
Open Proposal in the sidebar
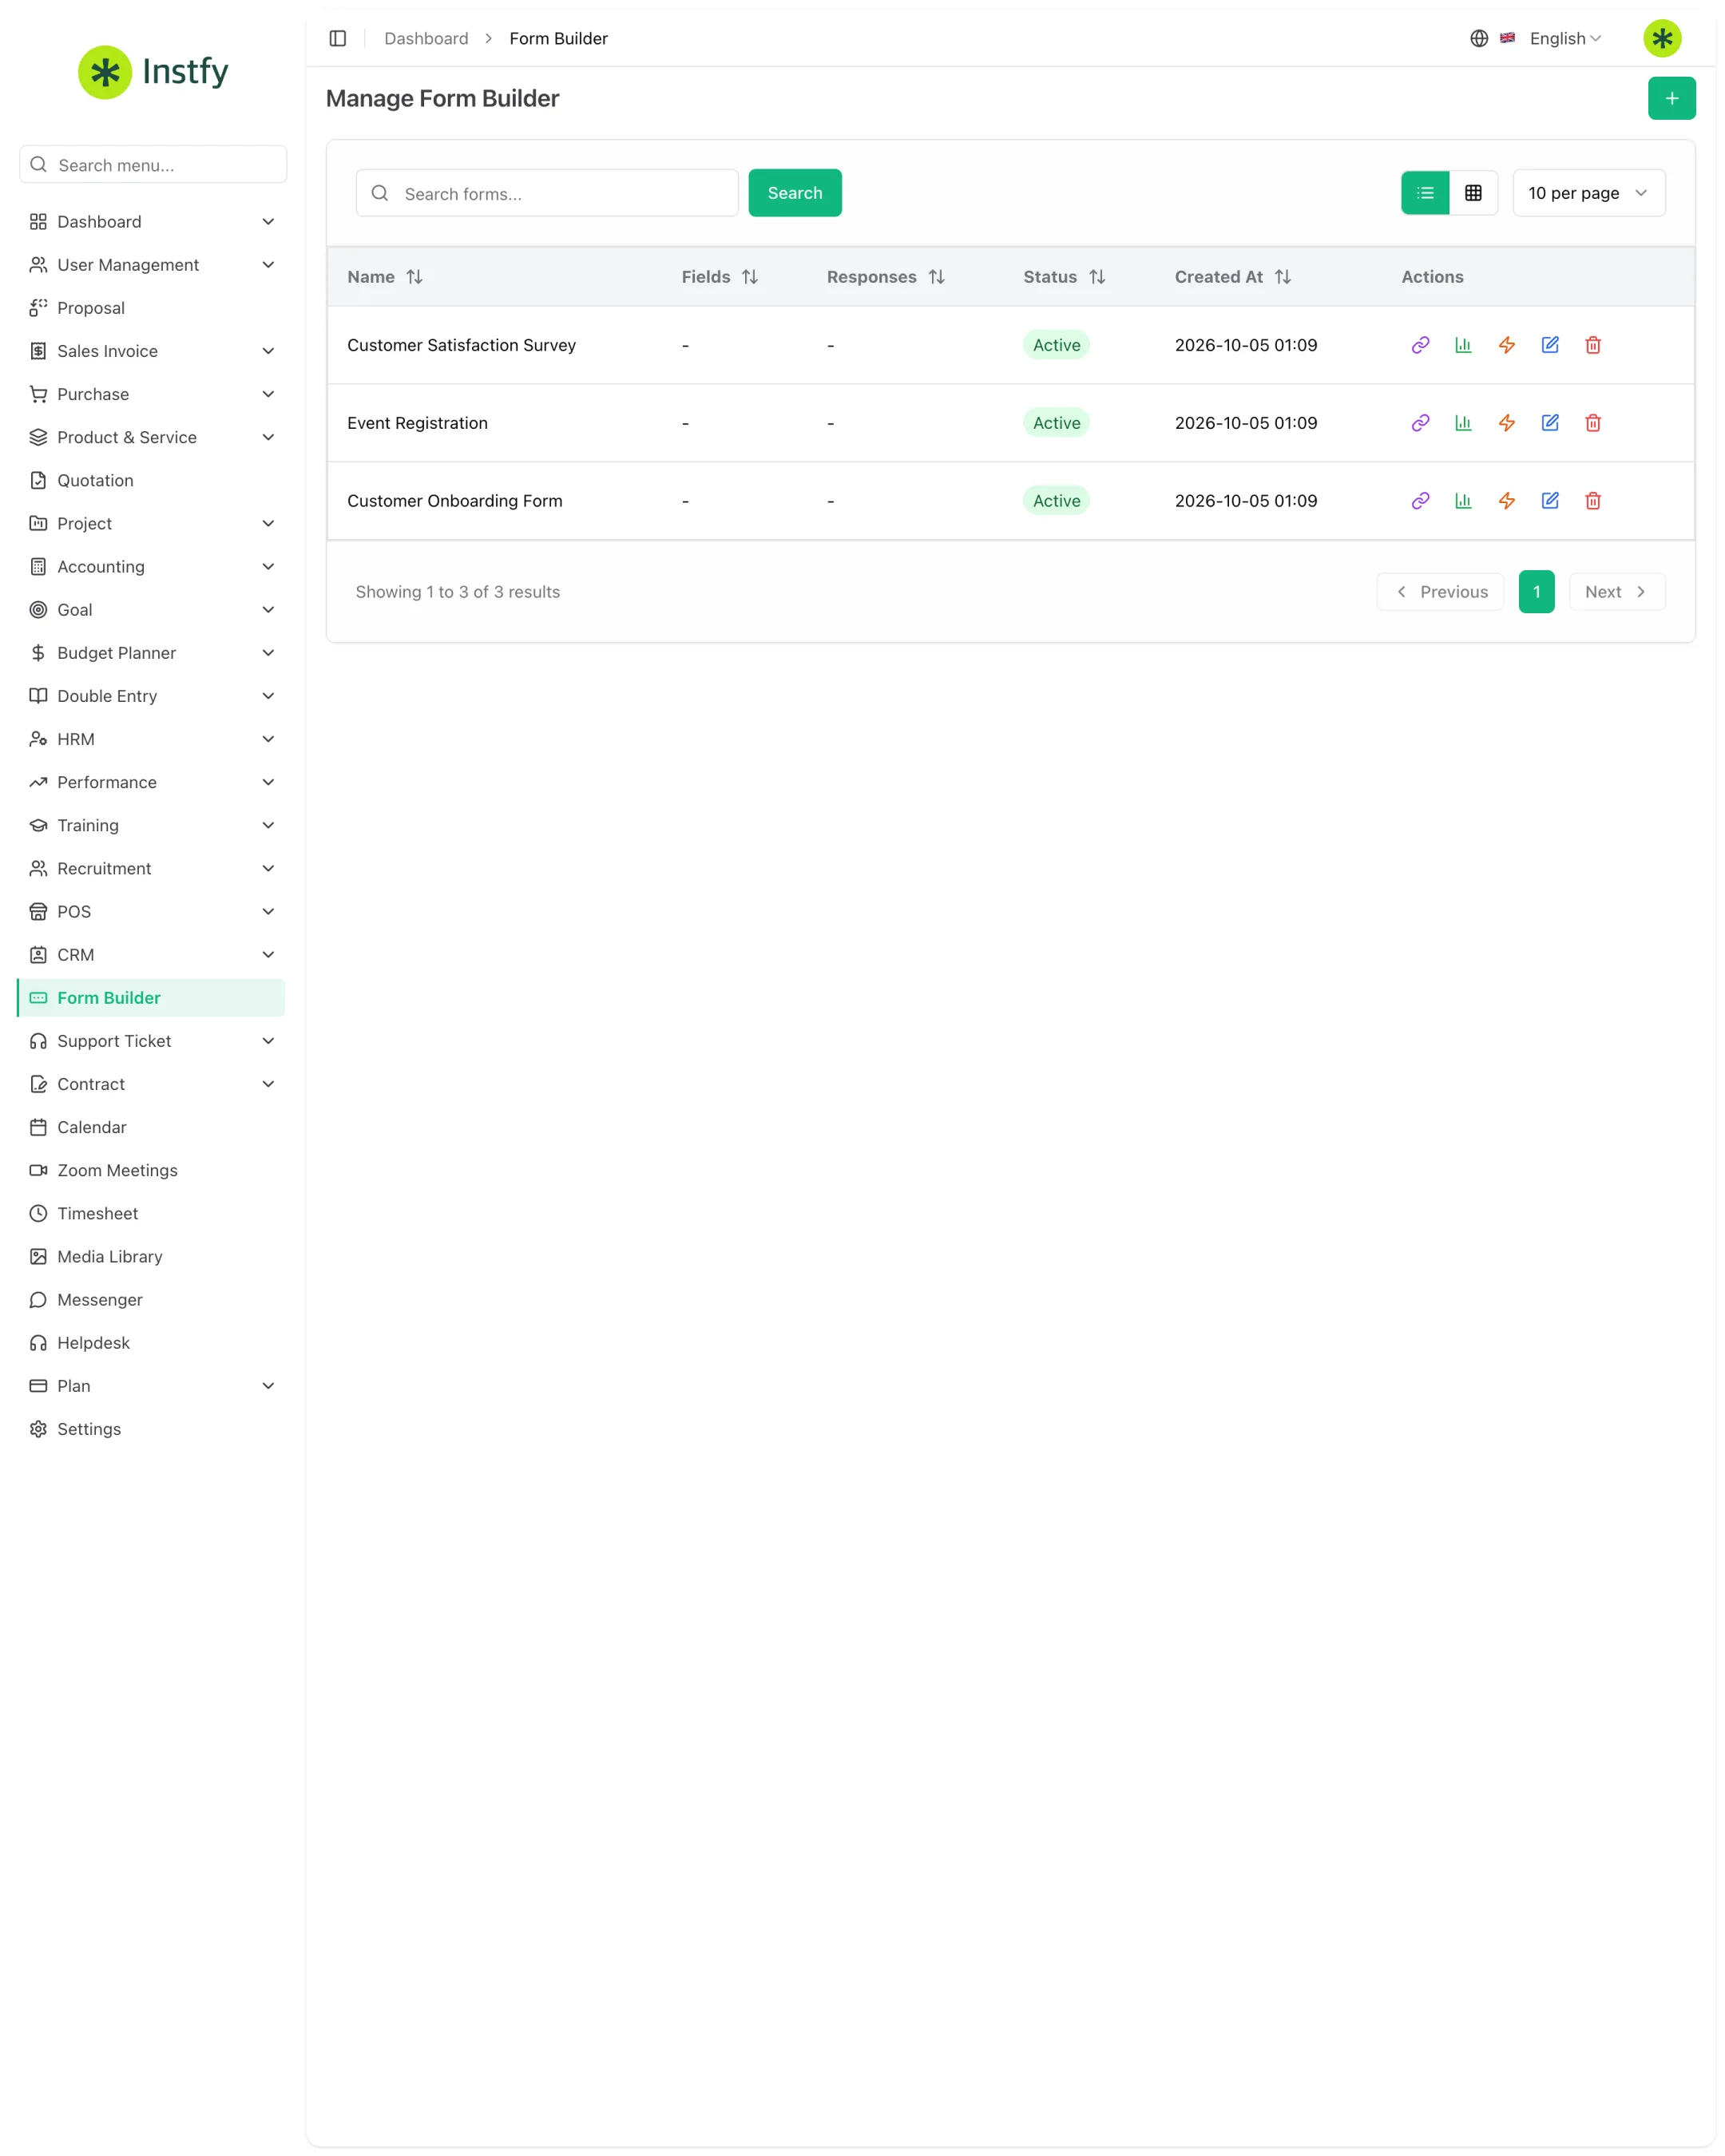[152, 308]
